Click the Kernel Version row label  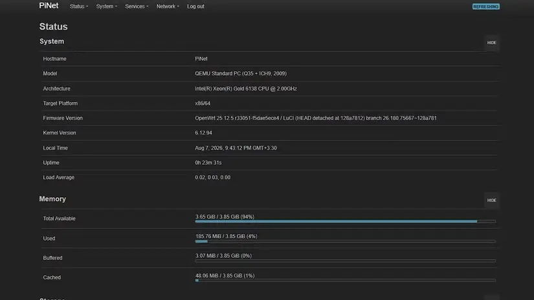[x=60, y=133]
